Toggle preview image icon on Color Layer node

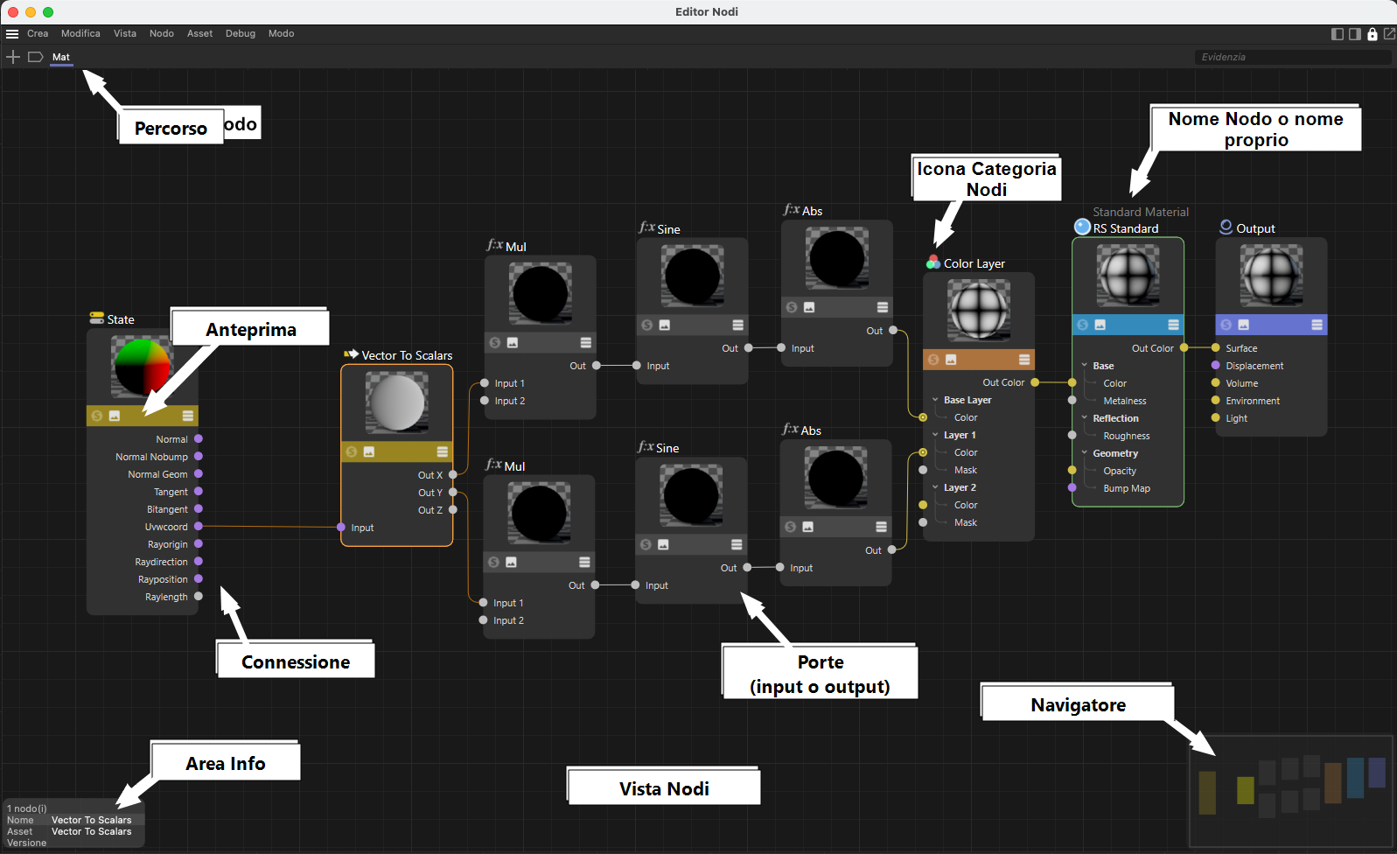[x=951, y=360]
